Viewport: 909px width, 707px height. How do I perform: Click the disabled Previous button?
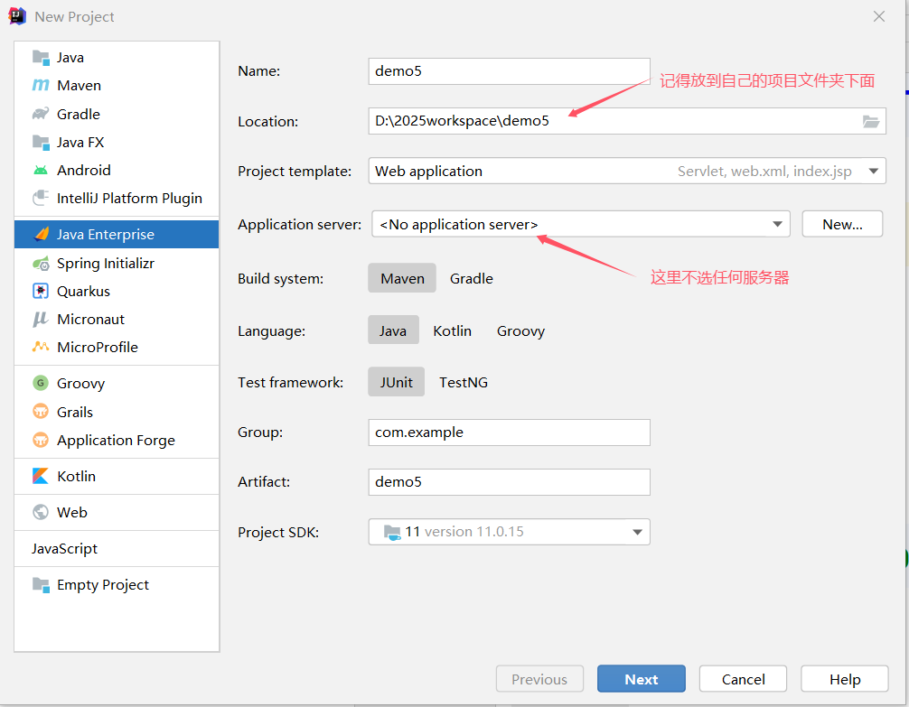(539, 679)
